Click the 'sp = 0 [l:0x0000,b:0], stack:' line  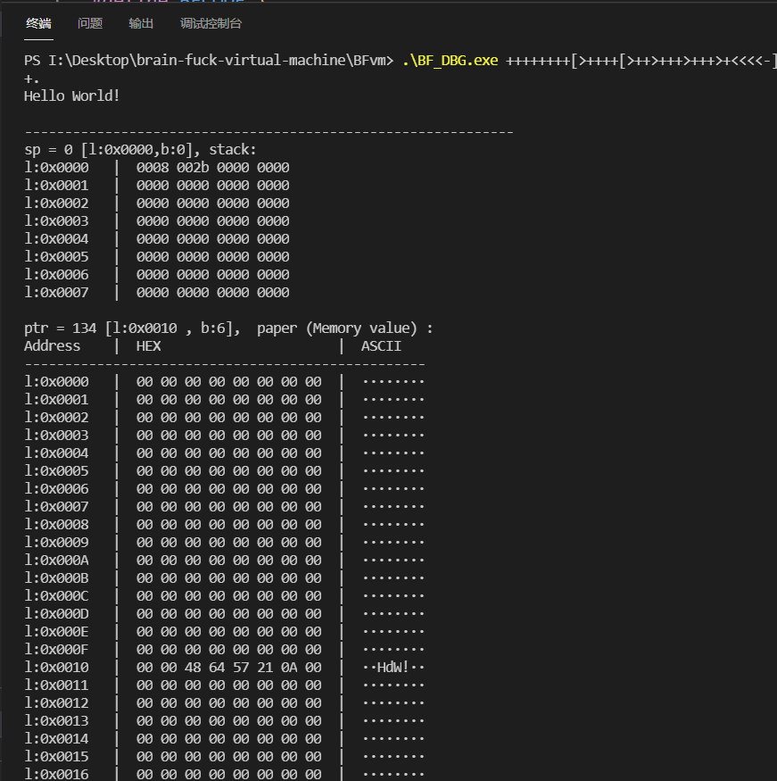(x=140, y=149)
